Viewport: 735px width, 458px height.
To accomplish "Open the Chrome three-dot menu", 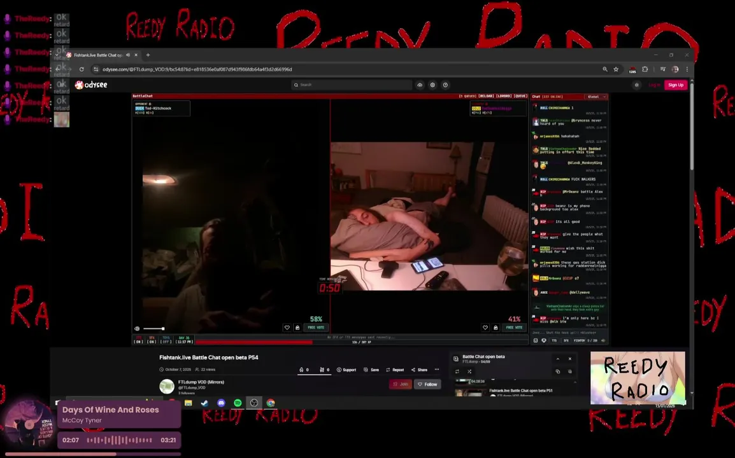I will (687, 69).
